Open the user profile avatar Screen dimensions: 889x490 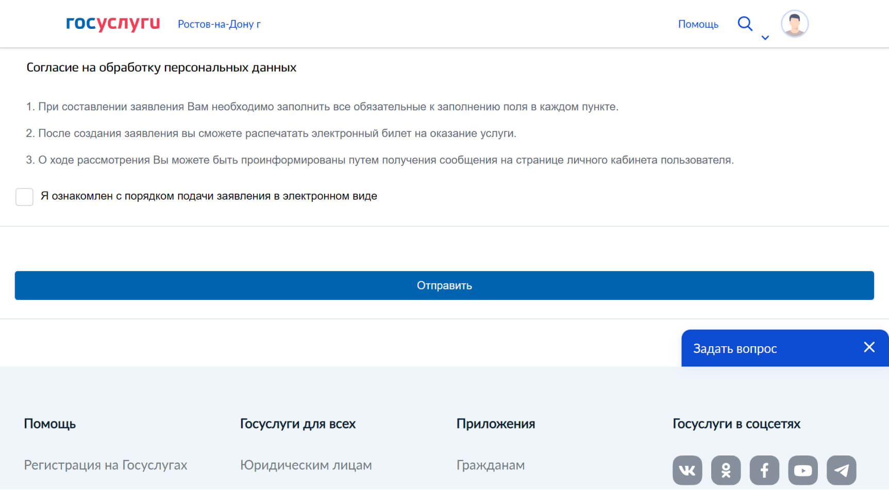coord(794,23)
